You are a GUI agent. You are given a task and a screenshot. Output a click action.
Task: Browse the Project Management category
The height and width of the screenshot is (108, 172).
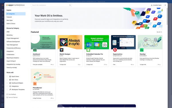click(x=13, y=38)
